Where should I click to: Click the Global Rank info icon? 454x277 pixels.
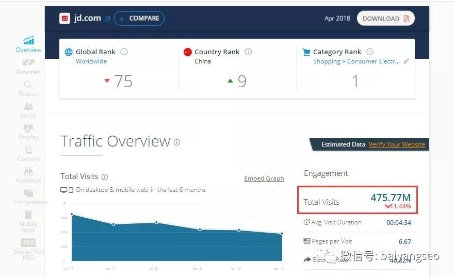click(x=124, y=52)
